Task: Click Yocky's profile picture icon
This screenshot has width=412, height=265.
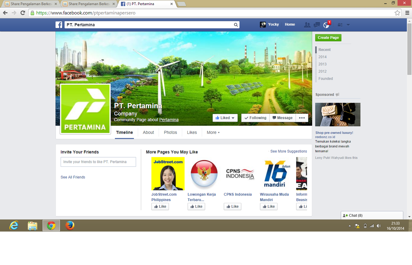Action: coord(263,24)
